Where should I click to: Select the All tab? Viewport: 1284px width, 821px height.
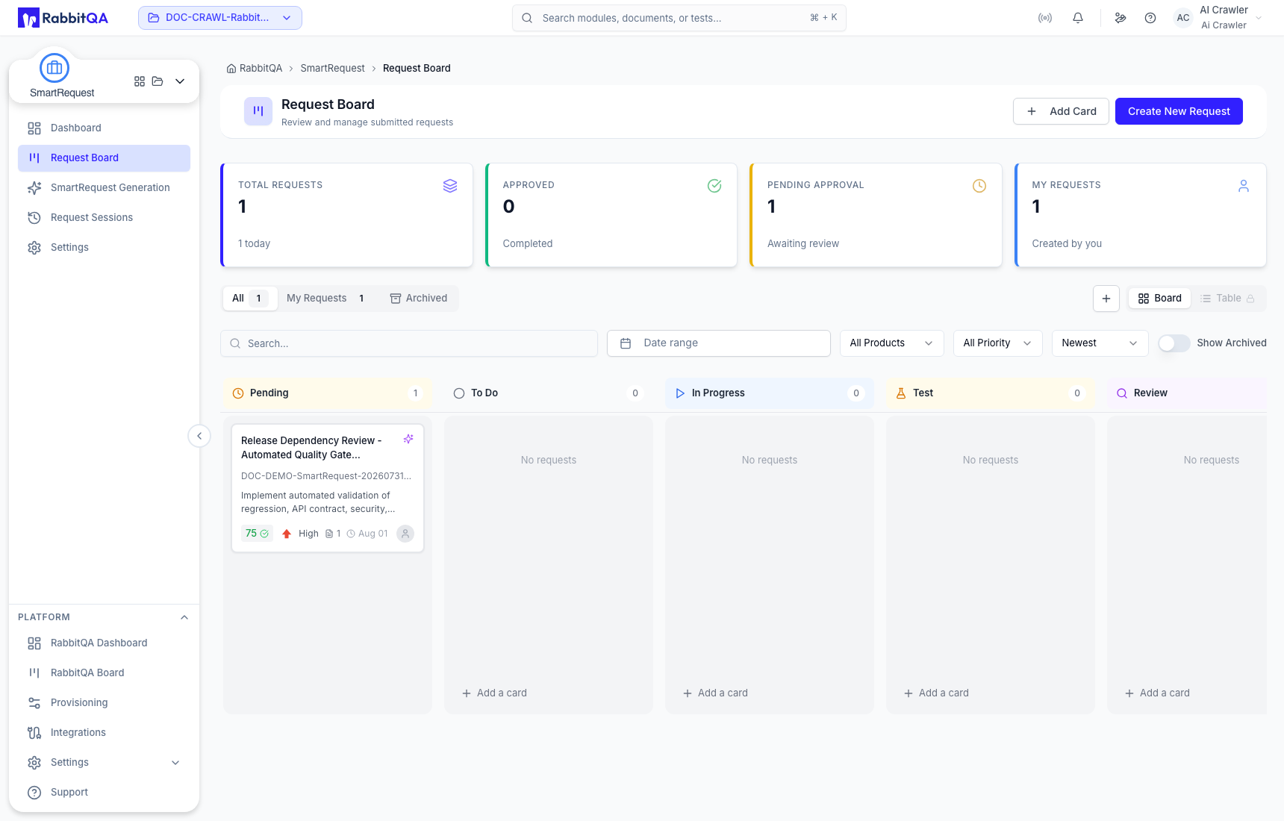250,299
